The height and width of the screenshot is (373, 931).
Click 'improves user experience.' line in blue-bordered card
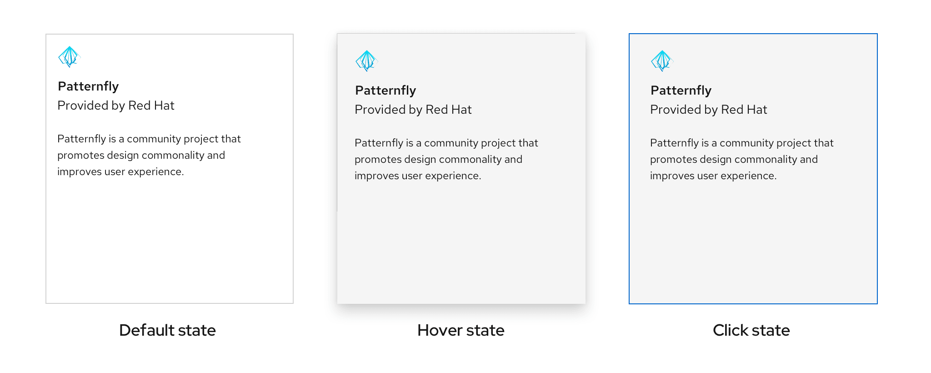coord(713,176)
